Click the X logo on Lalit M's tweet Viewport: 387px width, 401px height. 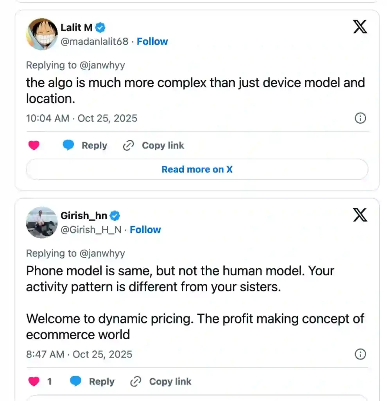click(360, 27)
